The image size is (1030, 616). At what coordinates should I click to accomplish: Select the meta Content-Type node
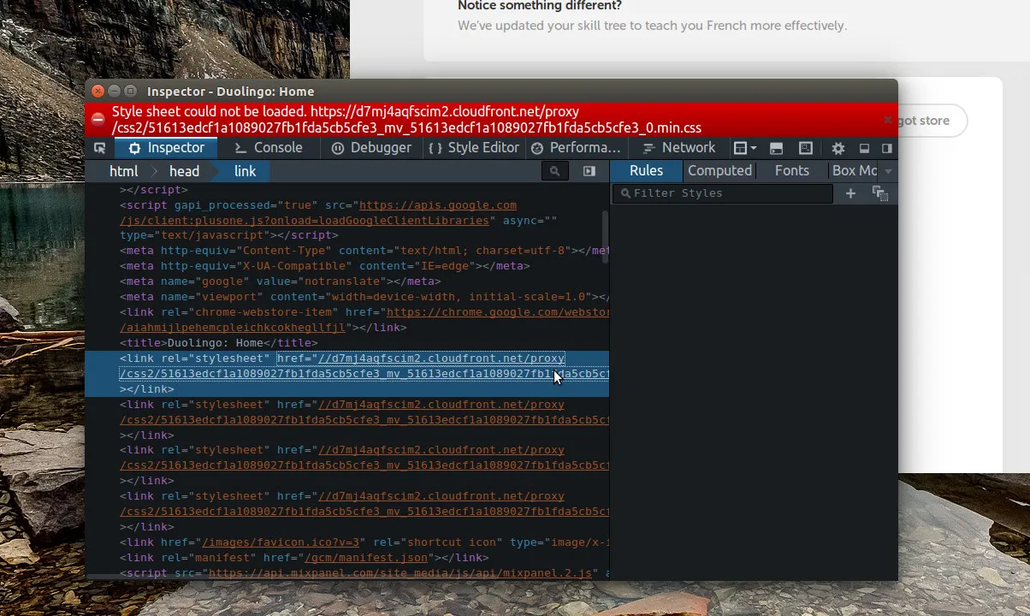364,251
